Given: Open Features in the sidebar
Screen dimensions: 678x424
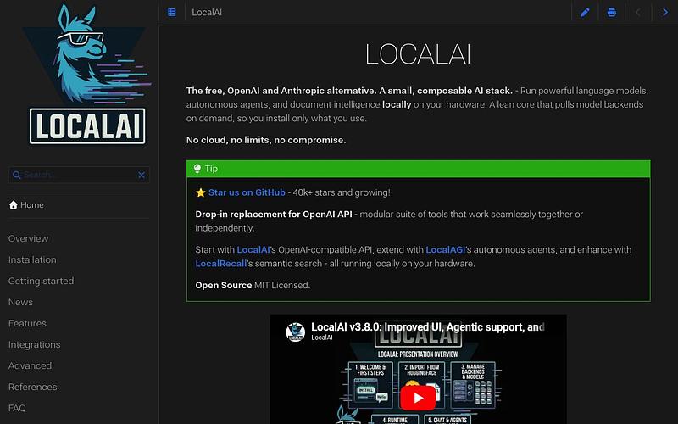Looking at the screenshot, I should pyautogui.click(x=27, y=323).
